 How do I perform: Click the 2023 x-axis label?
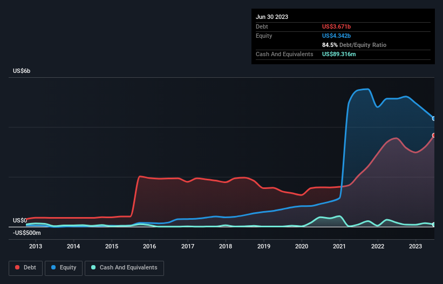[x=415, y=246]
